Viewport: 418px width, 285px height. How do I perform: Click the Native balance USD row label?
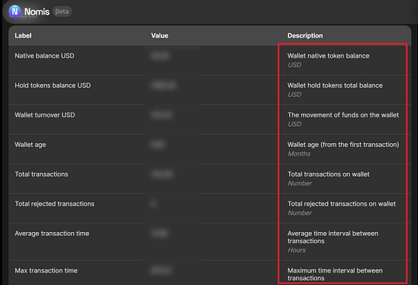click(45, 56)
